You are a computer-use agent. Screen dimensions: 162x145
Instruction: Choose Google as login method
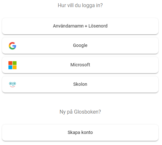click(80, 46)
